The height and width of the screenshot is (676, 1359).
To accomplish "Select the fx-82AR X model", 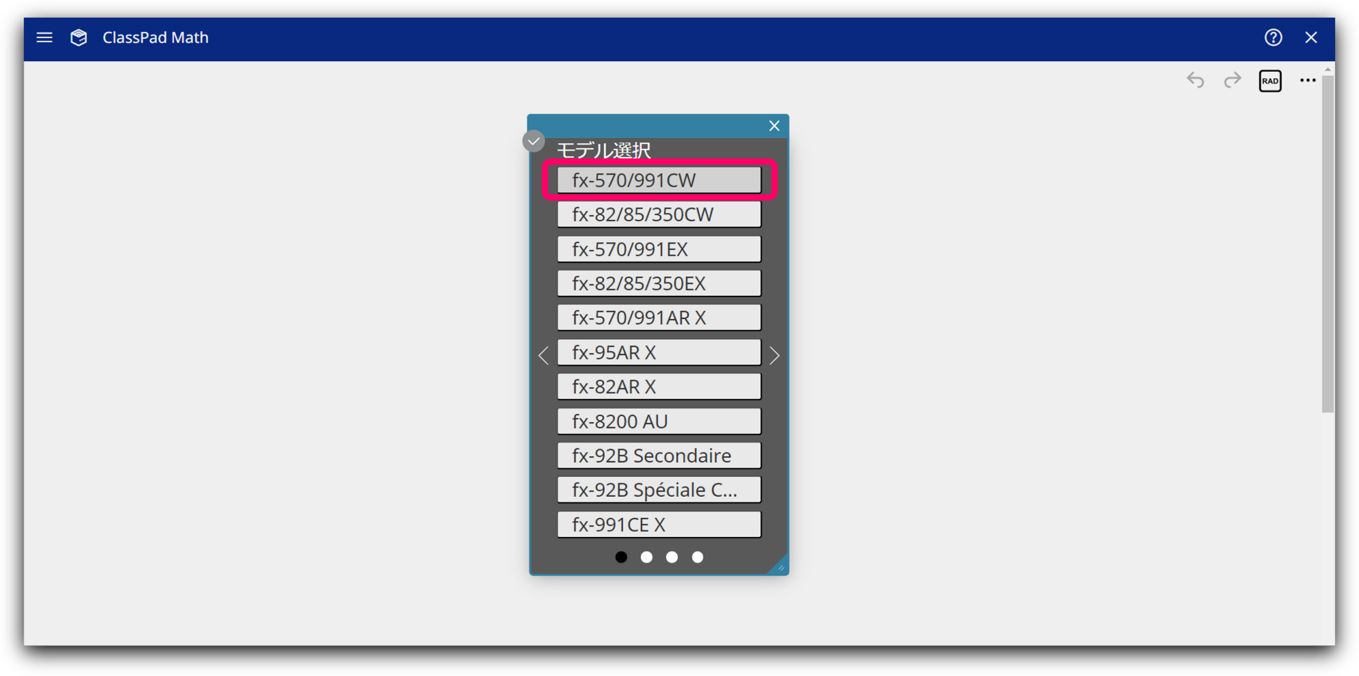I will (659, 387).
